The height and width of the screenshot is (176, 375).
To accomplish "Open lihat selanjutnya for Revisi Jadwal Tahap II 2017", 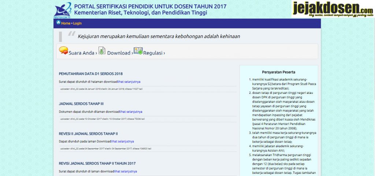I will 126,171.
